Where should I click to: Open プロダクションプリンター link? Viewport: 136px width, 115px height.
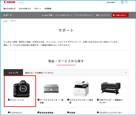coord(110,113)
